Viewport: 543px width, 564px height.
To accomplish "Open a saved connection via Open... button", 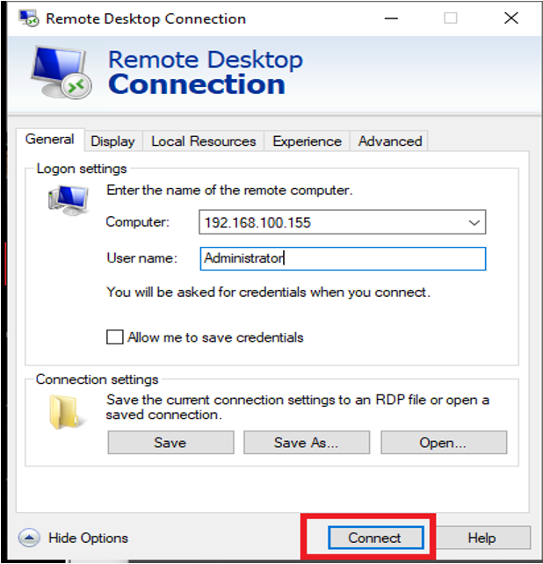I will point(444,442).
